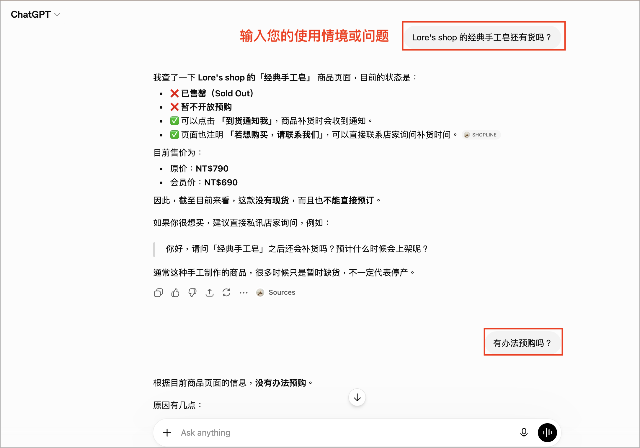
Task: Give the response a thumbs down
Action: pos(192,293)
